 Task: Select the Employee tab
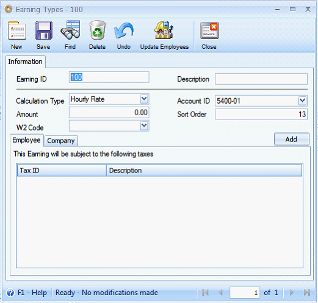click(x=26, y=140)
